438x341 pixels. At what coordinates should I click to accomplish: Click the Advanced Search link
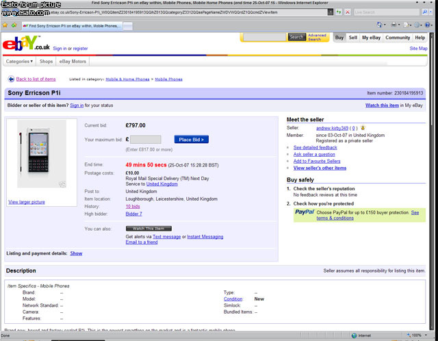(x=317, y=37)
